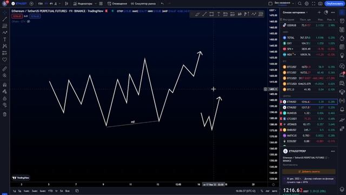The width and height of the screenshot is (346, 195).
Task: Select text tool in floating favorites toolbar
Action: point(218,14)
